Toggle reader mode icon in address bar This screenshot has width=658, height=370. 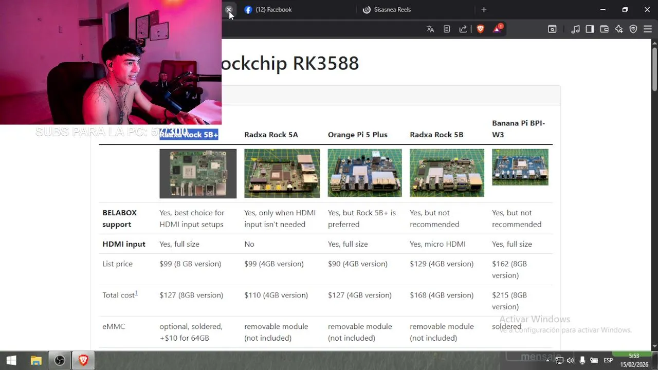[447, 29]
